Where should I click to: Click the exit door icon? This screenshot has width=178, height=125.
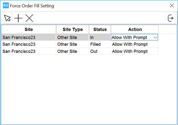[x=171, y=18]
